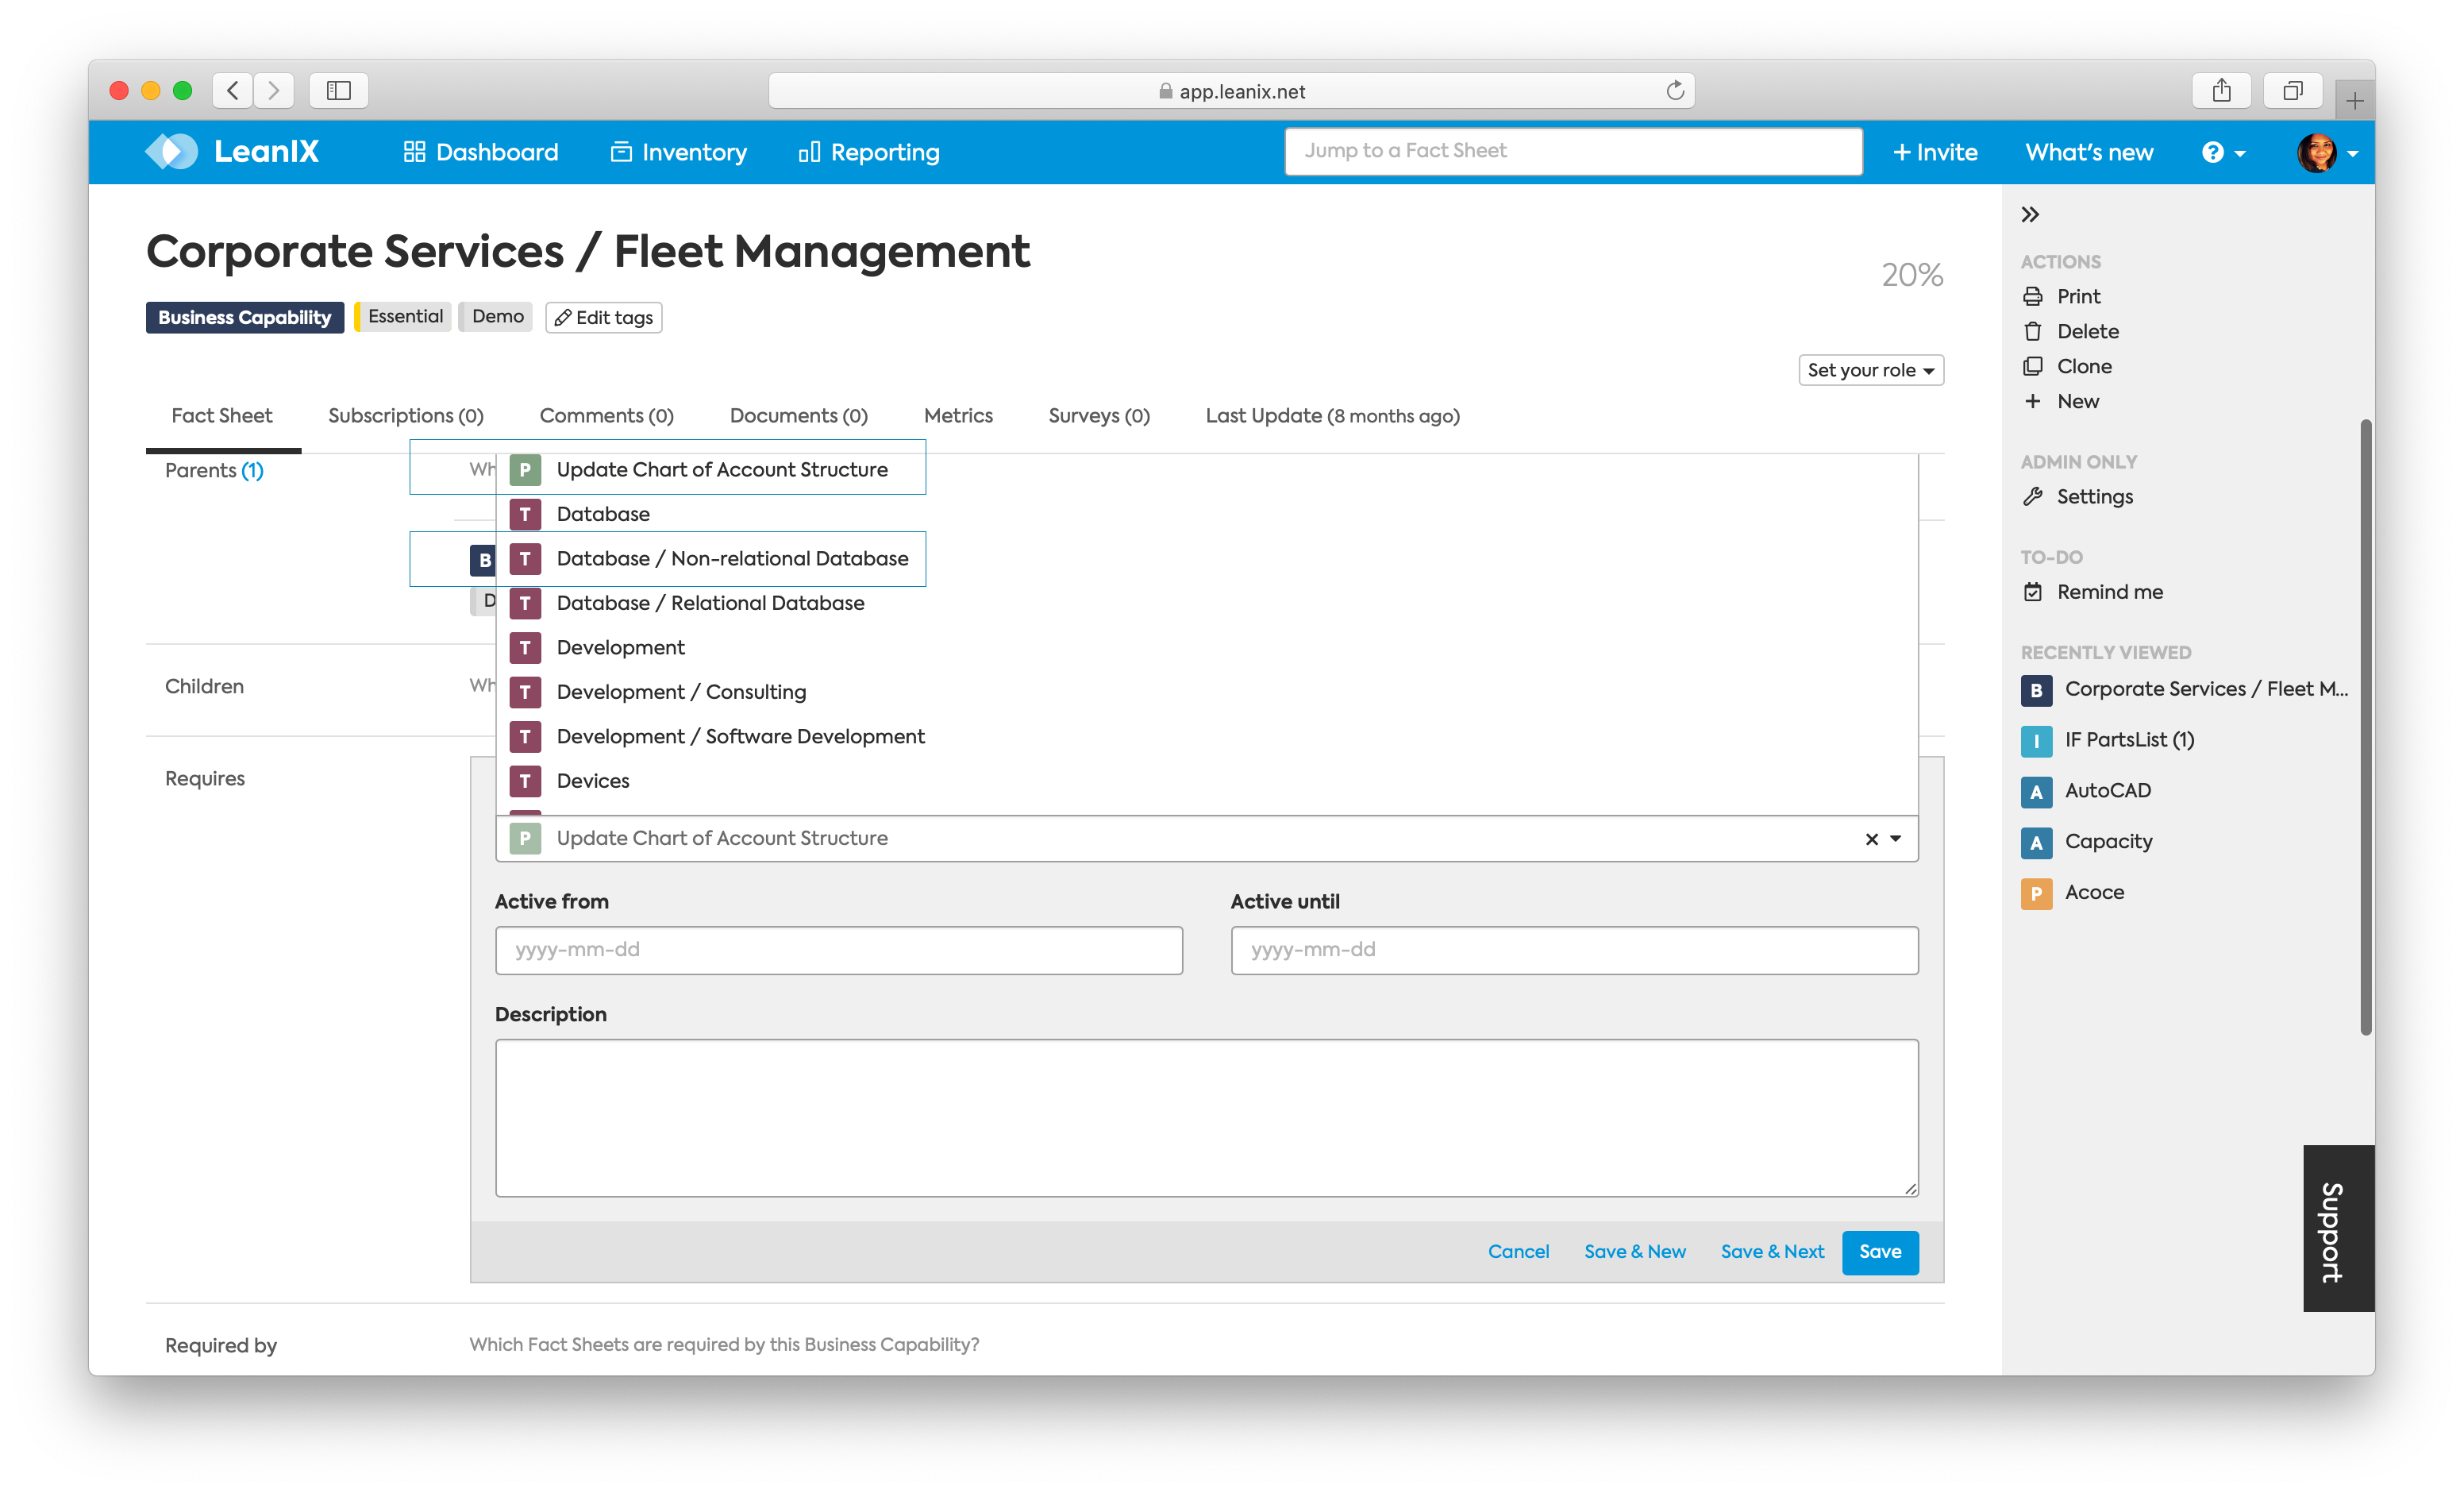Viewport: 2464px width, 1493px height.
Task: Reload page using refresh icon
Action: (x=1675, y=91)
